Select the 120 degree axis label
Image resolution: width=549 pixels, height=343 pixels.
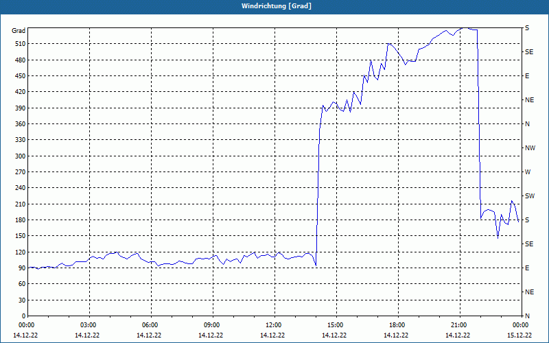21,252
